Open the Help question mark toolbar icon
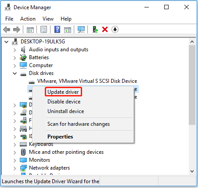198x188 pixels. pos(57,29)
